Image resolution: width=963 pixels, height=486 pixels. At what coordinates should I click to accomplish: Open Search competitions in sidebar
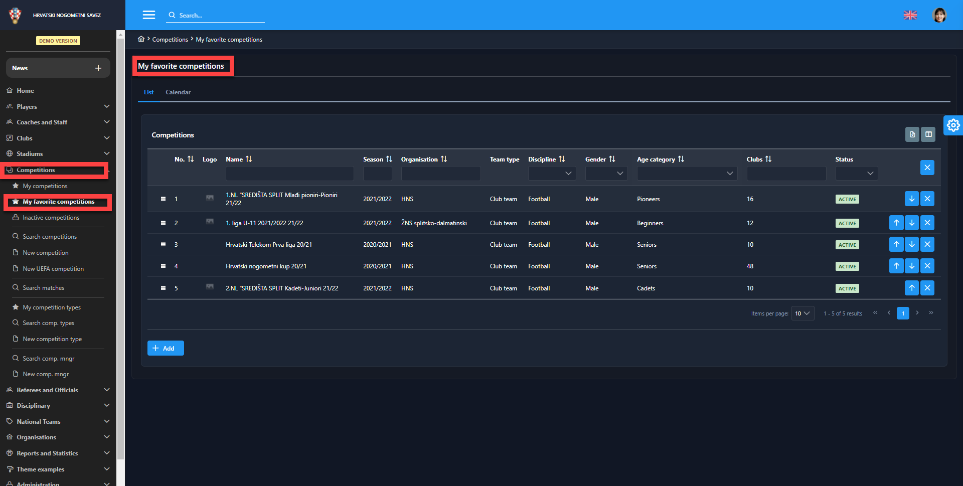pos(50,237)
